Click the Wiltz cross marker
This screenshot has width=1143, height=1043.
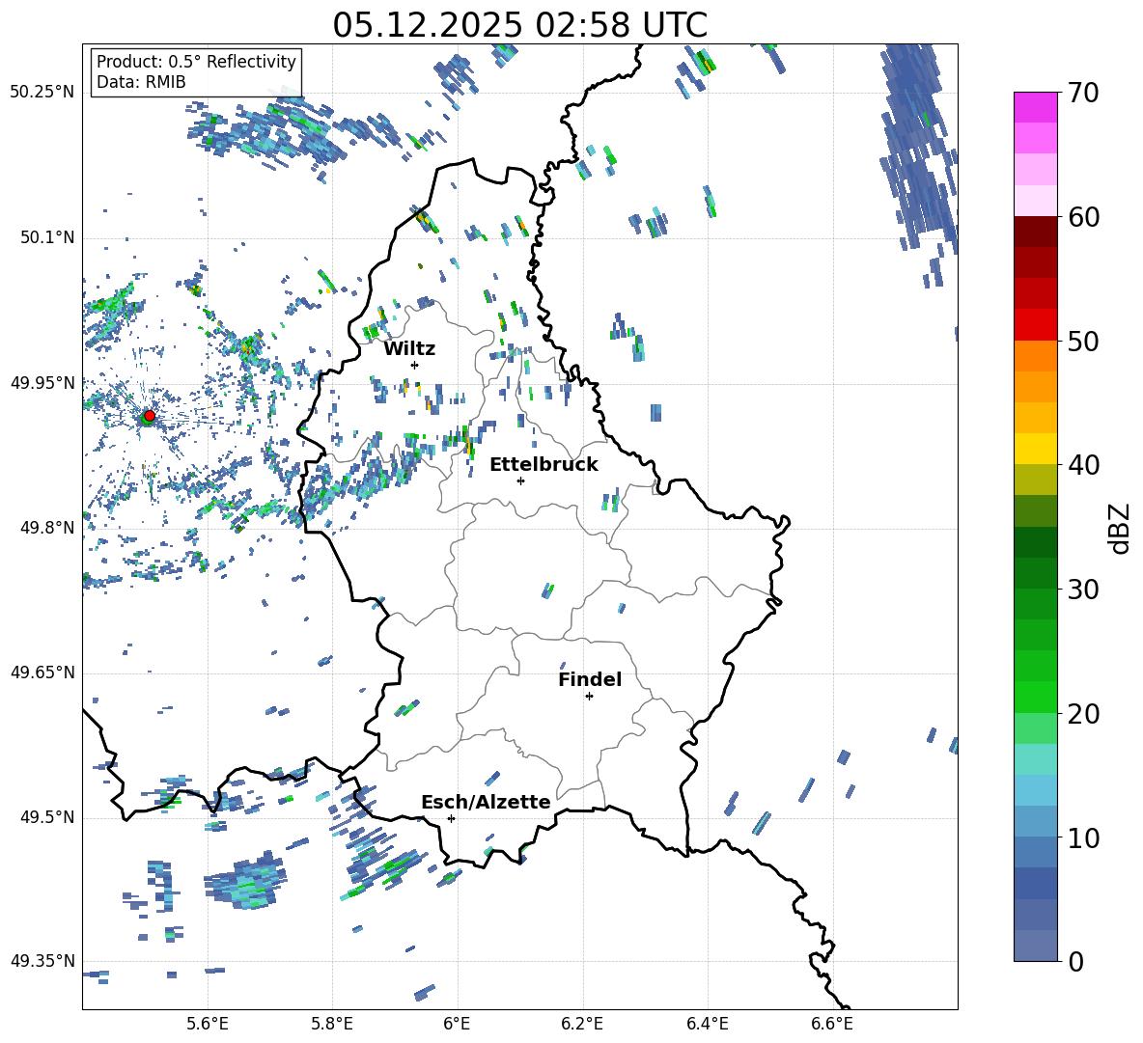coord(414,365)
